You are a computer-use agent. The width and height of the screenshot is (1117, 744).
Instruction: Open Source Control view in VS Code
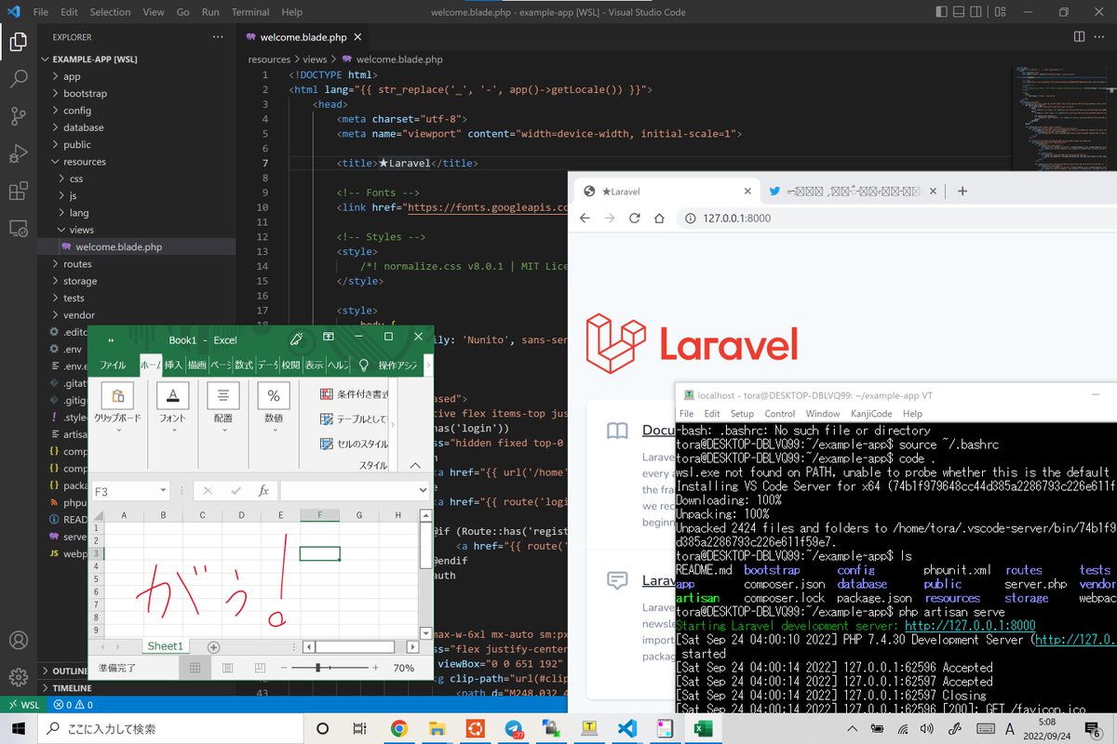point(19,116)
